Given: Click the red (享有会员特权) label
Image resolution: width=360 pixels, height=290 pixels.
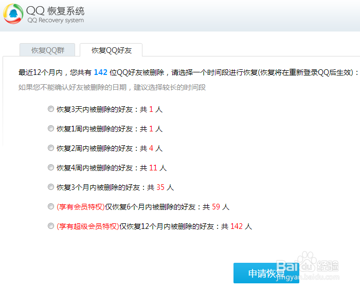Looking at the screenshot, I should coord(81,207).
